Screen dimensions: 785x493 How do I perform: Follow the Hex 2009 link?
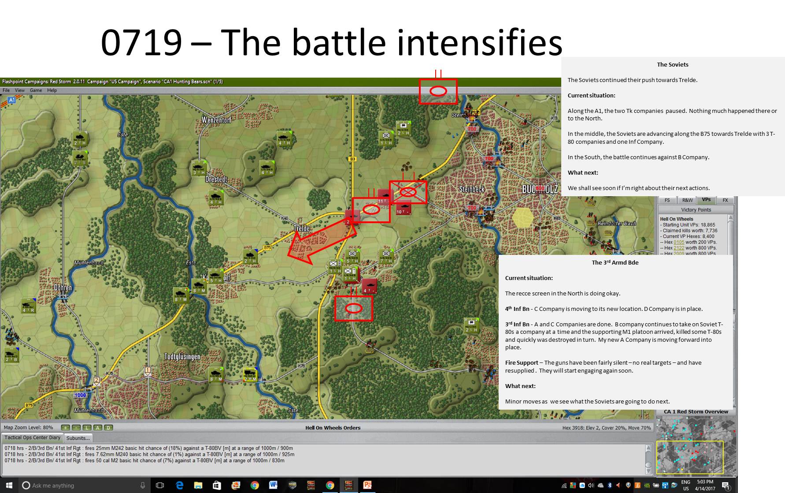tap(679, 254)
